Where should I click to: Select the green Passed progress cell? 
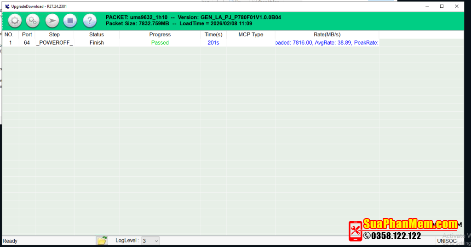pyautogui.click(x=160, y=43)
